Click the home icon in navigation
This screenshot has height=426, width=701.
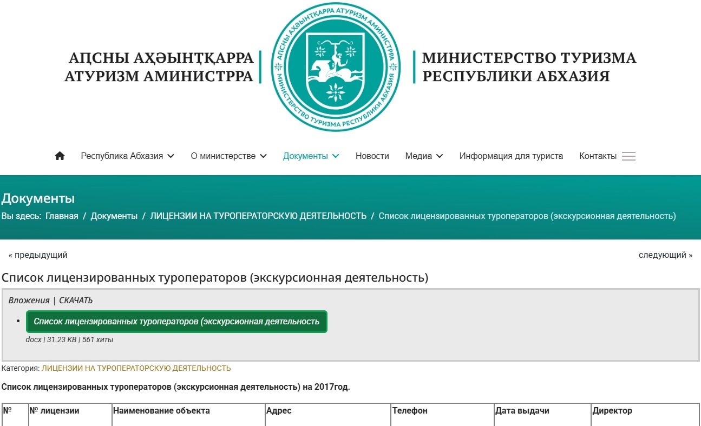pos(60,156)
